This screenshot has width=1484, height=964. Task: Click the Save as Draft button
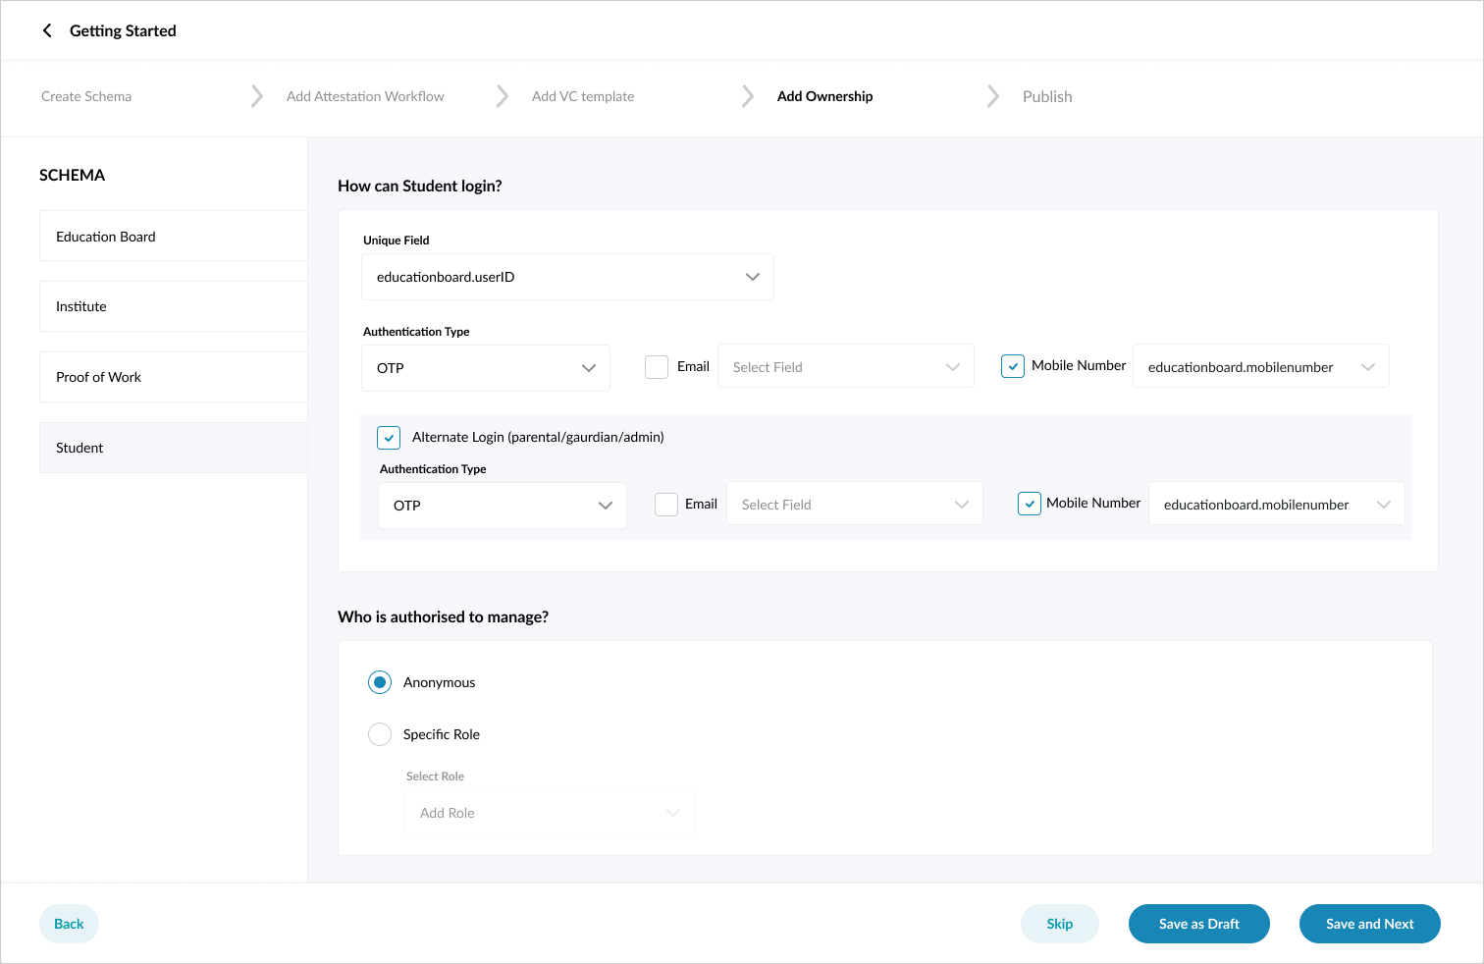tap(1198, 923)
